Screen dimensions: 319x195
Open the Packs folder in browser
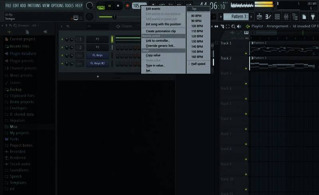click(15, 139)
